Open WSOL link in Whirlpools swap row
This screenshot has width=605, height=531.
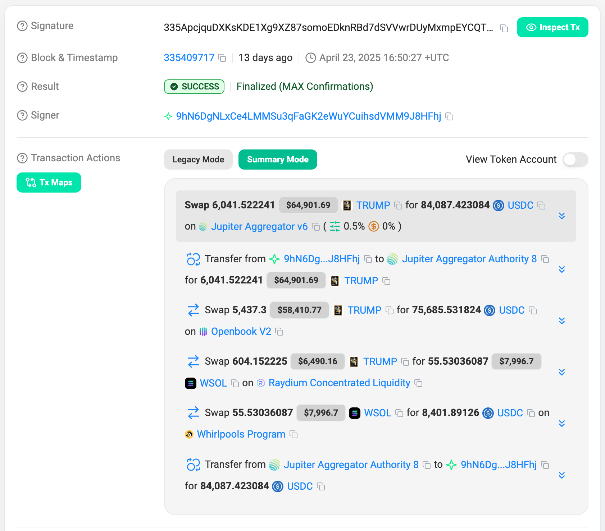point(377,413)
